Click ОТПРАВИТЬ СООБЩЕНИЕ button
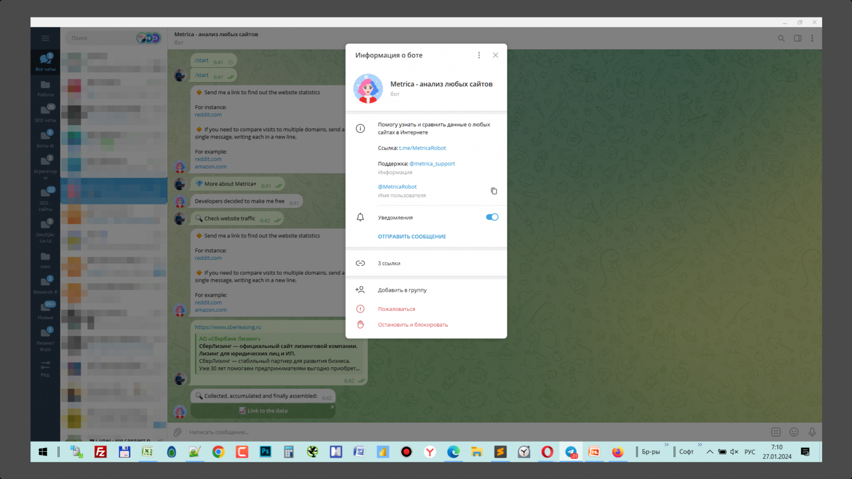Screen dimensions: 852x479 pos(412,237)
